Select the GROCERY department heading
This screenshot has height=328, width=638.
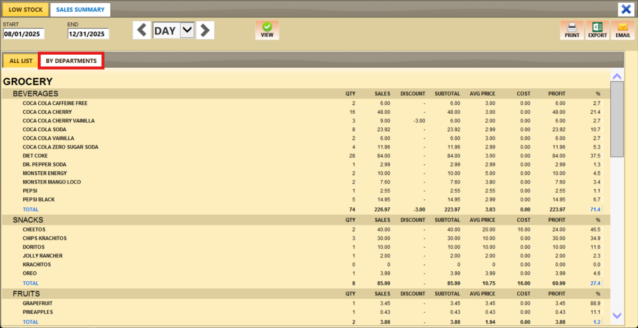tap(28, 81)
